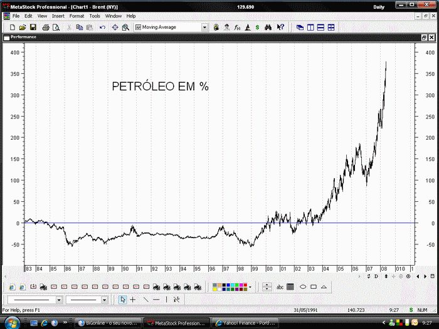Cascade windows with the overlapping windows icon
This screenshot has height=329, width=439.
tap(300, 28)
